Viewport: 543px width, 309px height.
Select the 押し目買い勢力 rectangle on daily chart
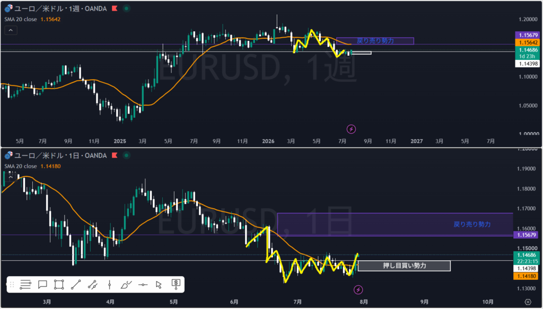[404, 266]
